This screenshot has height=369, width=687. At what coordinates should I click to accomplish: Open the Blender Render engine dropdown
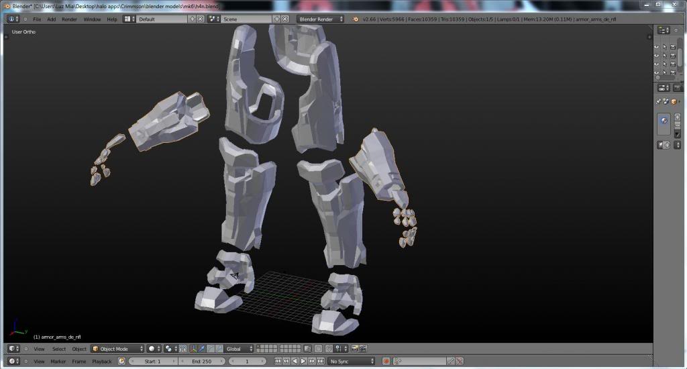click(x=320, y=19)
